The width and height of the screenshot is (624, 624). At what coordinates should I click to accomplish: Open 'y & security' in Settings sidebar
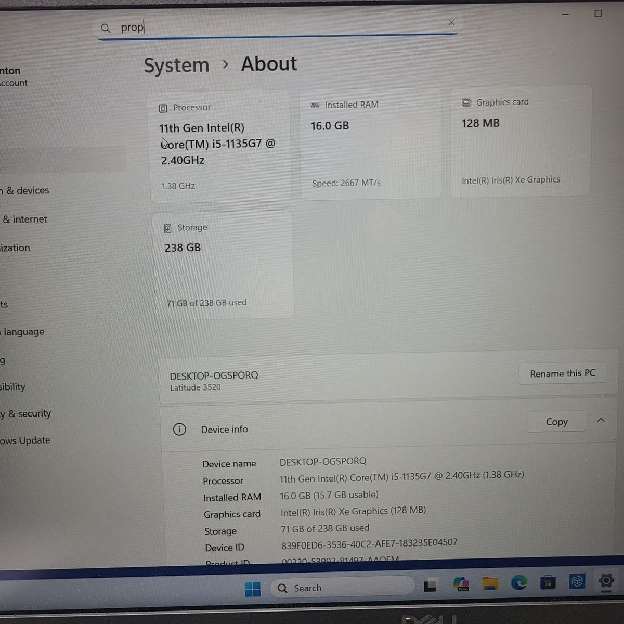pos(25,413)
